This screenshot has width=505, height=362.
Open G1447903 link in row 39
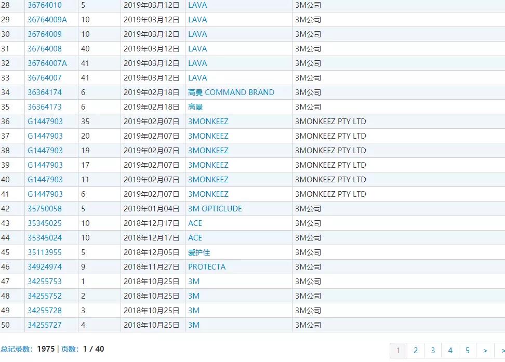coord(45,165)
